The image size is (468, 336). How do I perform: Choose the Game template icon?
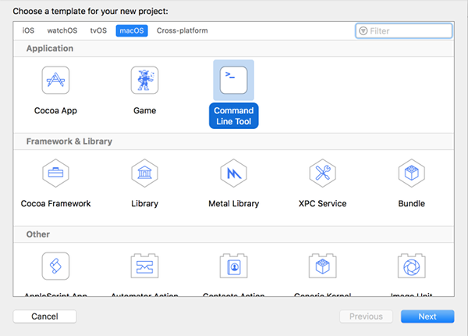[144, 81]
